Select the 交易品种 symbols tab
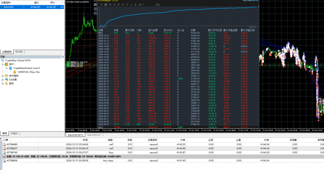 pyautogui.click(x=7, y=52)
